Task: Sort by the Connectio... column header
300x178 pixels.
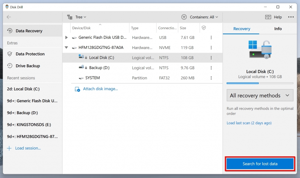Action: point(167,28)
